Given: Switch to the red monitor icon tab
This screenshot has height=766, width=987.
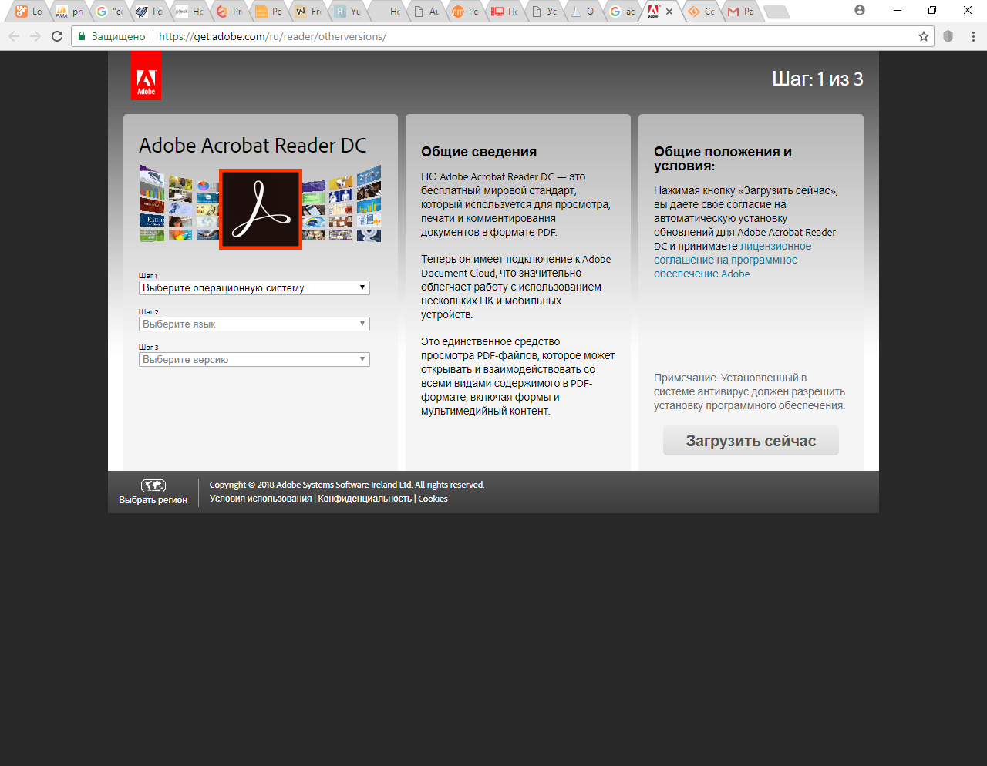Looking at the screenshot, I should pyautogui.click(x=504, y=12).
